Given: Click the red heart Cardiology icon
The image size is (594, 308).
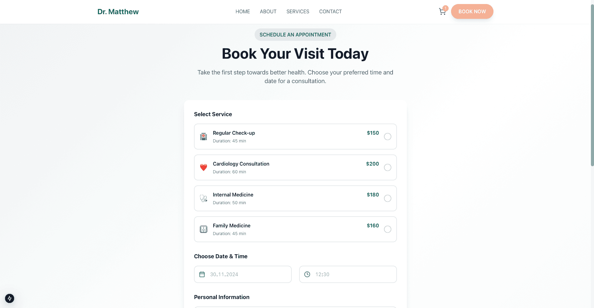Looking at the screenshot, I should (x=204, y=167).
